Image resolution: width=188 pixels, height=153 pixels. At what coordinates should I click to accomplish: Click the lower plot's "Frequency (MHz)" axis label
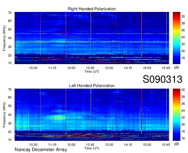(x=4, y=115)
